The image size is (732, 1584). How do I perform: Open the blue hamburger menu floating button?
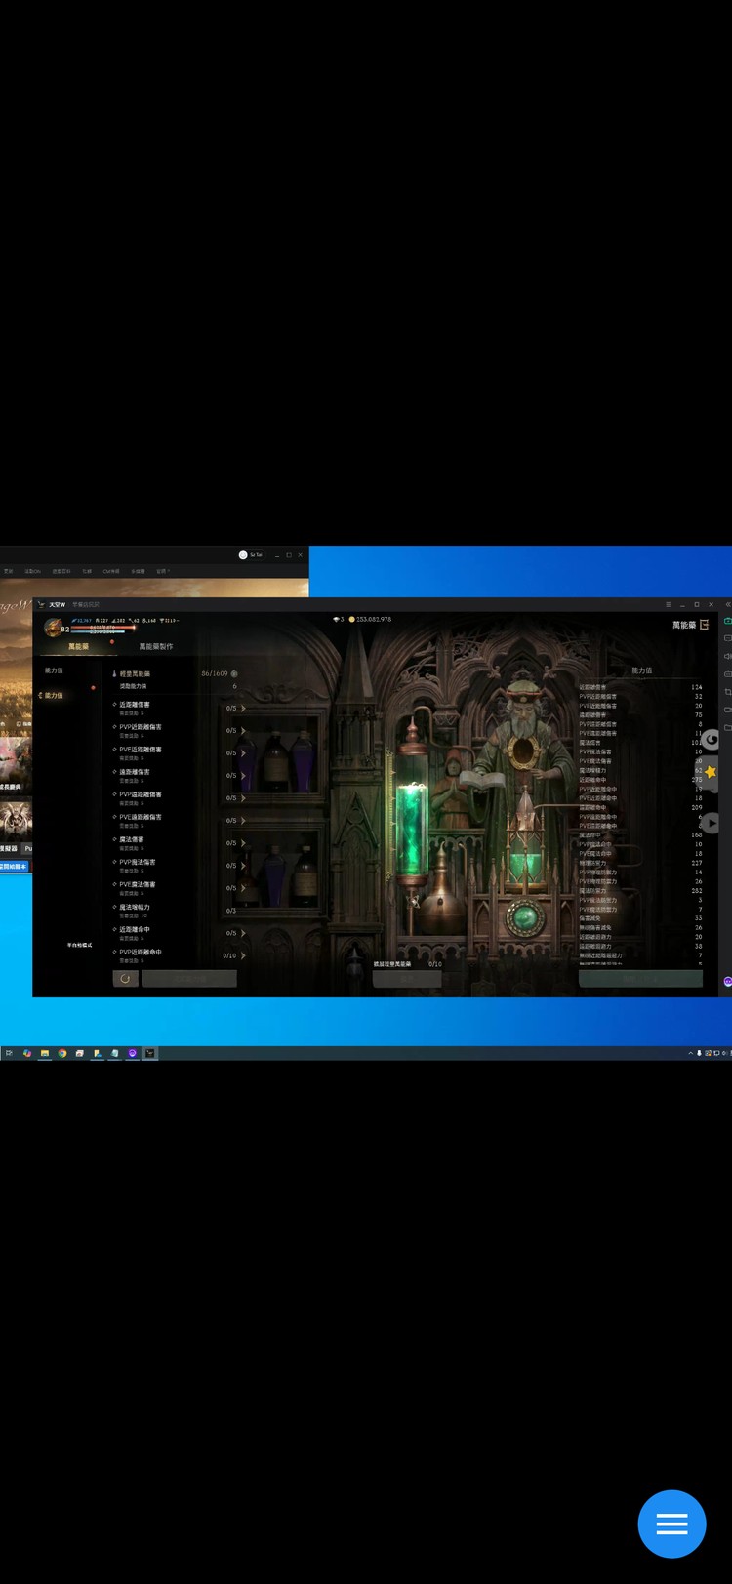pos(671,1523)
